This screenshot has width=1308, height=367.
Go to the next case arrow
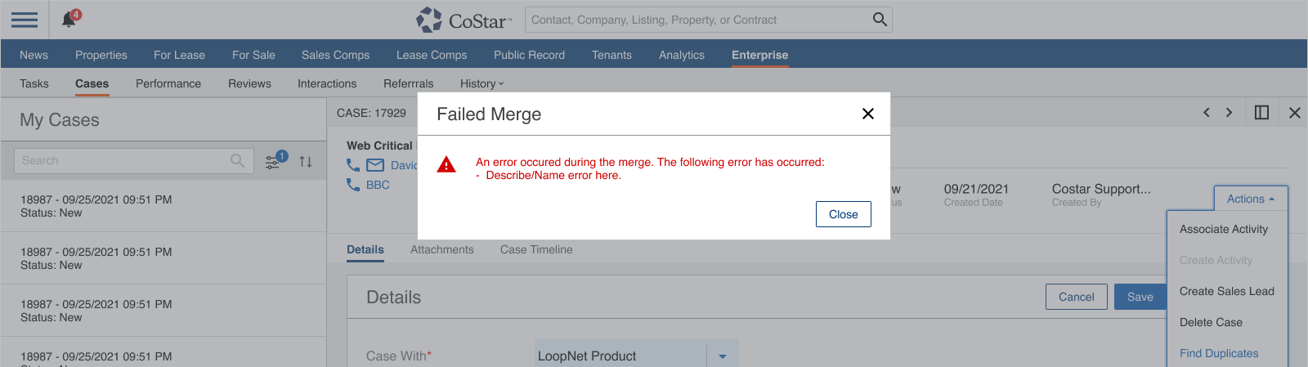click(1229, 113)
